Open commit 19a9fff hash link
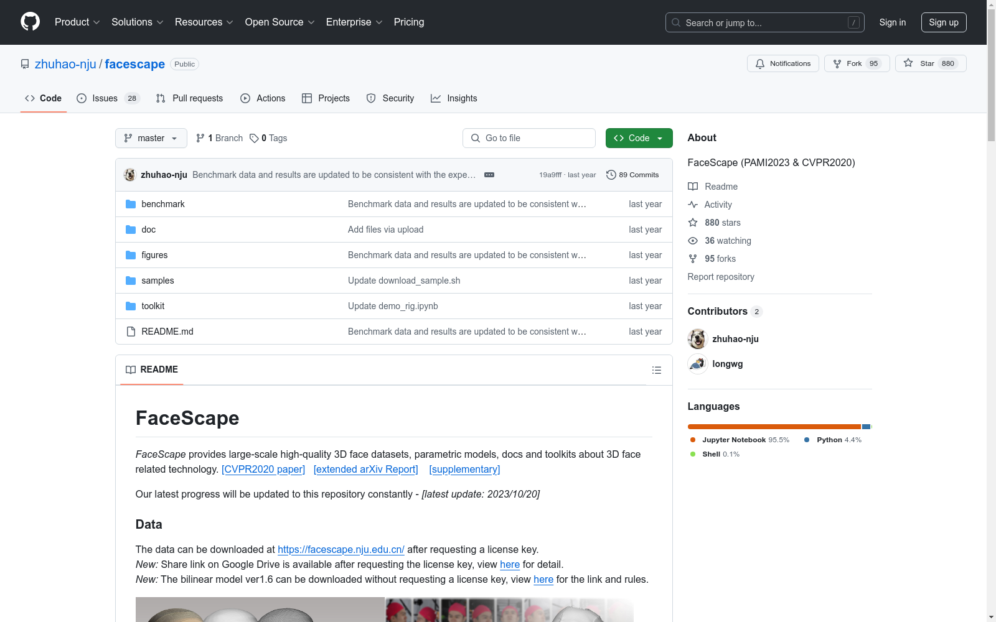This screenshot has width=996, height=622. (x=550, y=175)
